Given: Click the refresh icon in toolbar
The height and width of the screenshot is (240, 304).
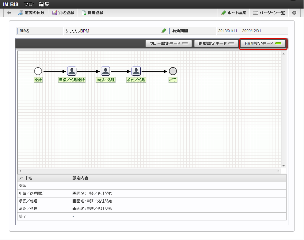Looking at the screenshot, I should [294, 13].
